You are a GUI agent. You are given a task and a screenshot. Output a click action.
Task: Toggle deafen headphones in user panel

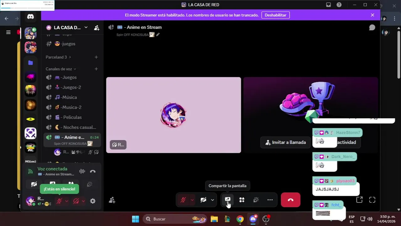pyautogui.click(x=76, y=201)
